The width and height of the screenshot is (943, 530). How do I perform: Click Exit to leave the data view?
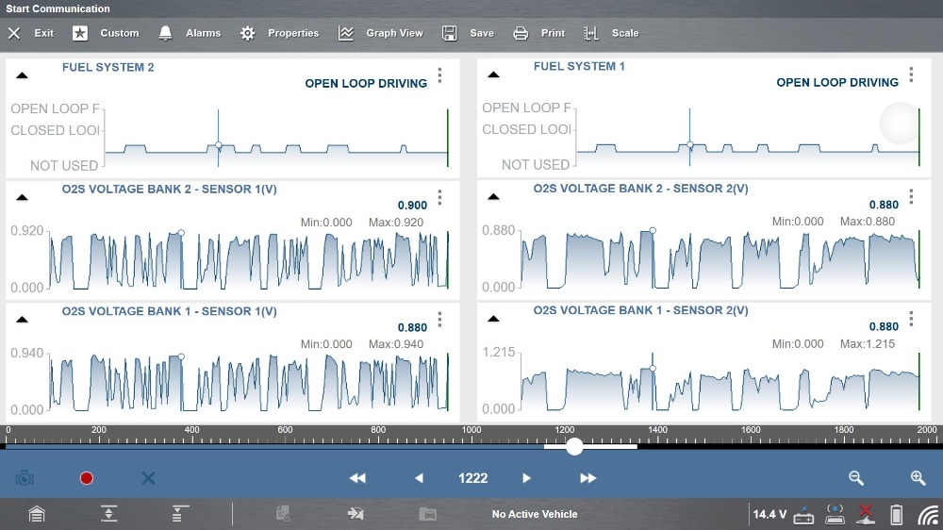[31, 33]
